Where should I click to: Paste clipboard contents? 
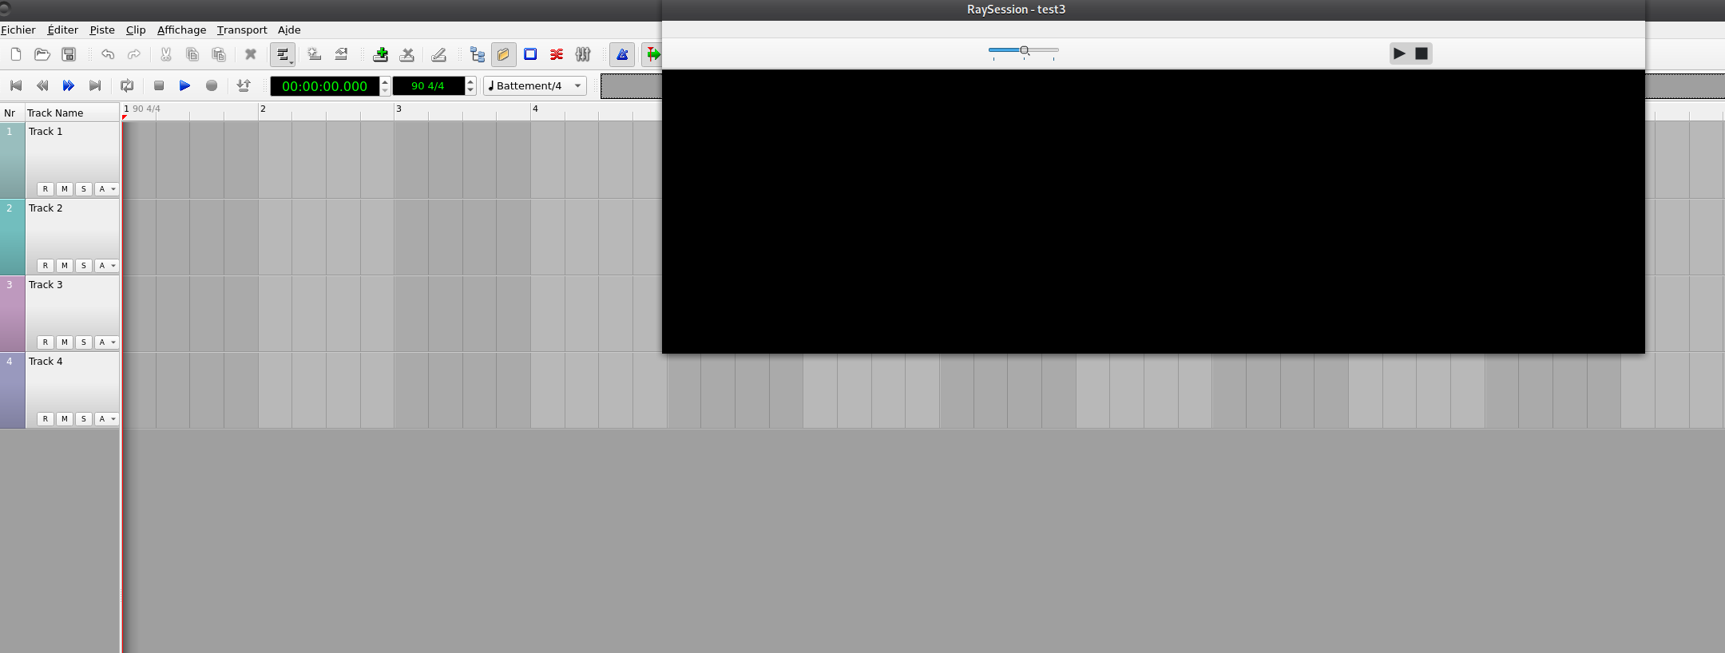pos(219,54)
